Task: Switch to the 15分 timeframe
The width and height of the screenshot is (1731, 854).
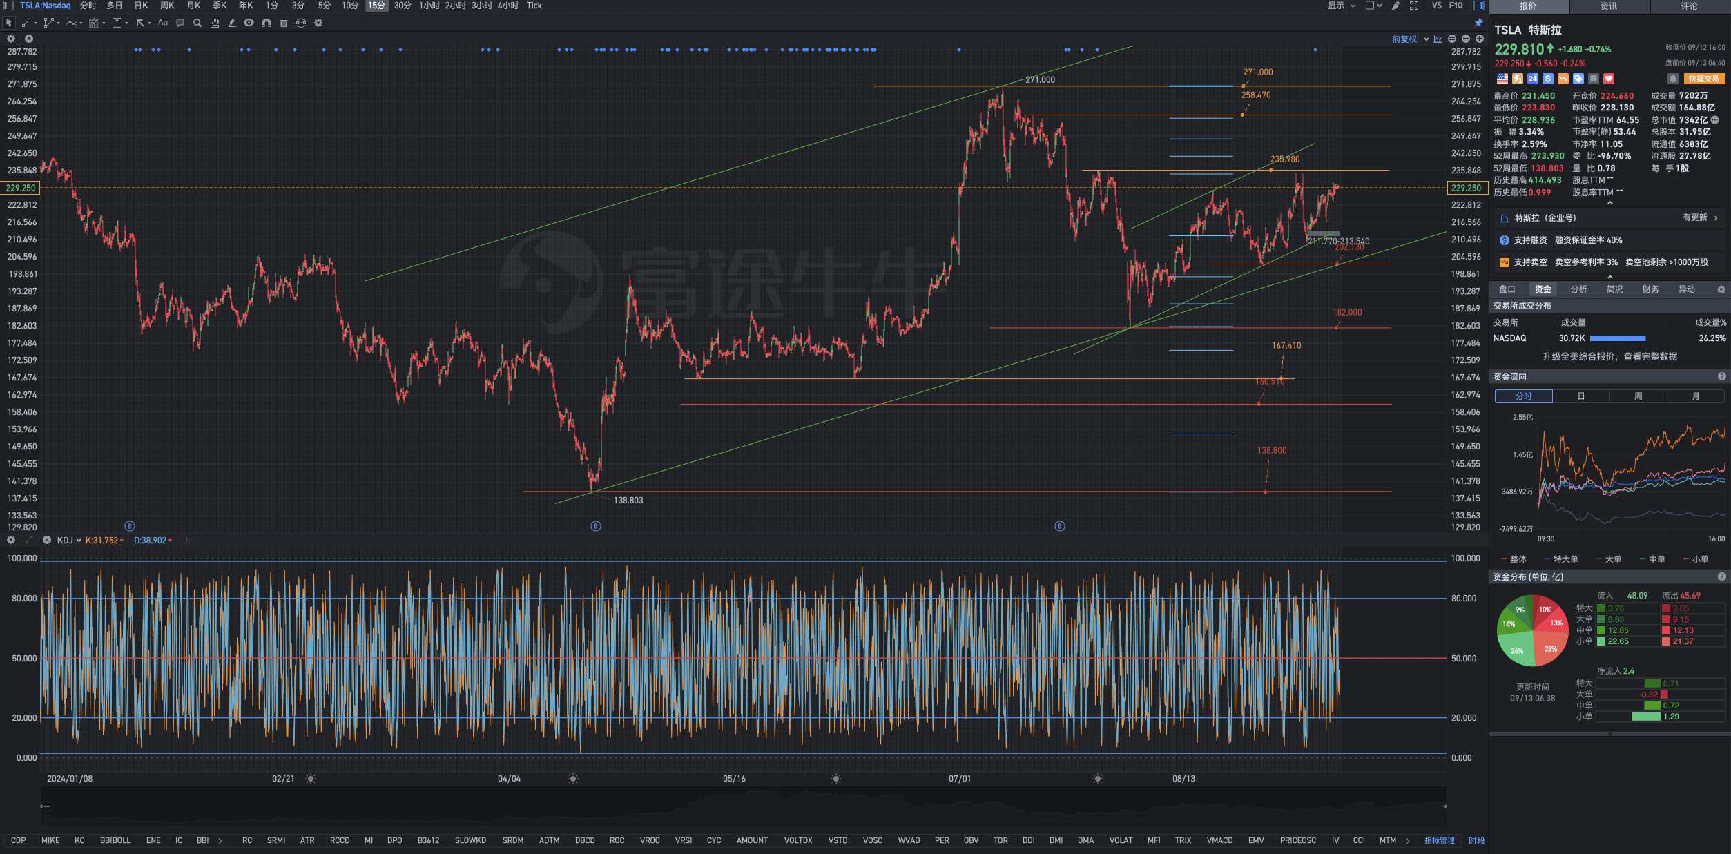Action: tap(376, 6)
